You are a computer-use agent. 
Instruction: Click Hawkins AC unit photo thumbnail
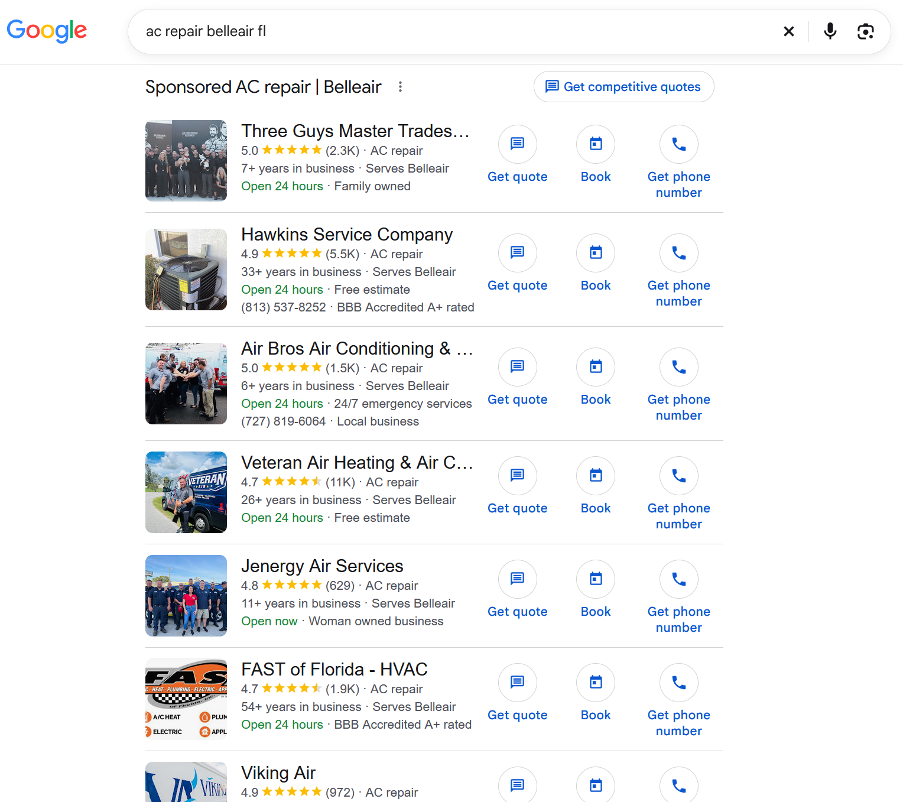coord(186,270)
